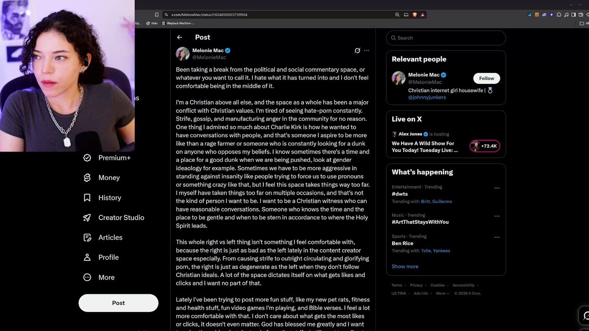Click the bookmark icon beside address bar
Image resolution: width=589 pixels, height=331 pixels.
[x=157, y=15]
